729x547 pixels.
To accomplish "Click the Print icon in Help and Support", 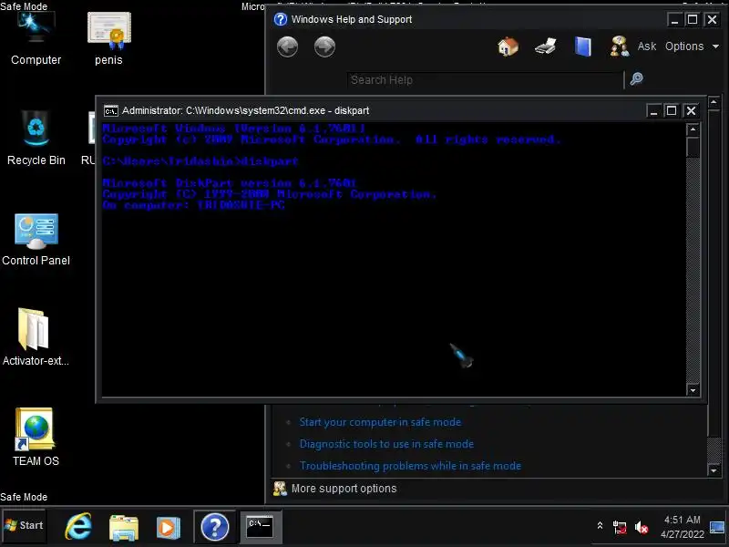I will [545, 46].
